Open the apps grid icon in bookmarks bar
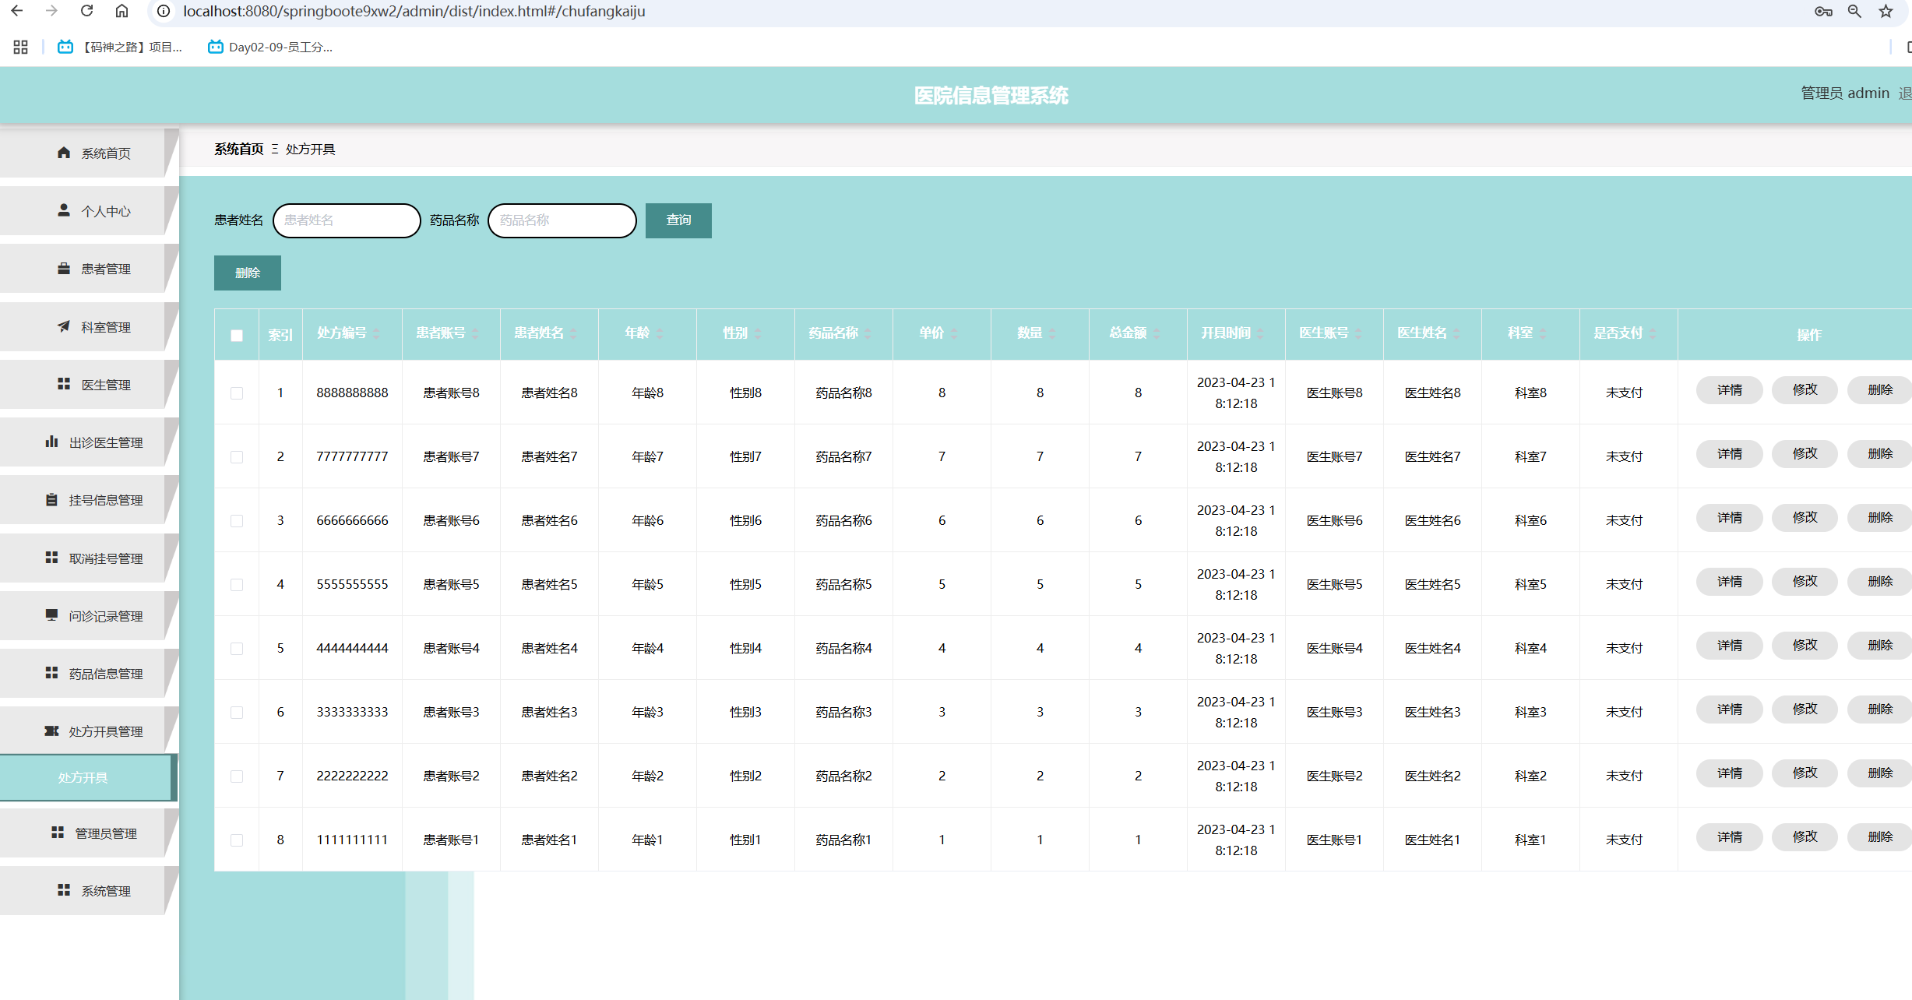1912x1000 pixels. click(x=20, y=47)
